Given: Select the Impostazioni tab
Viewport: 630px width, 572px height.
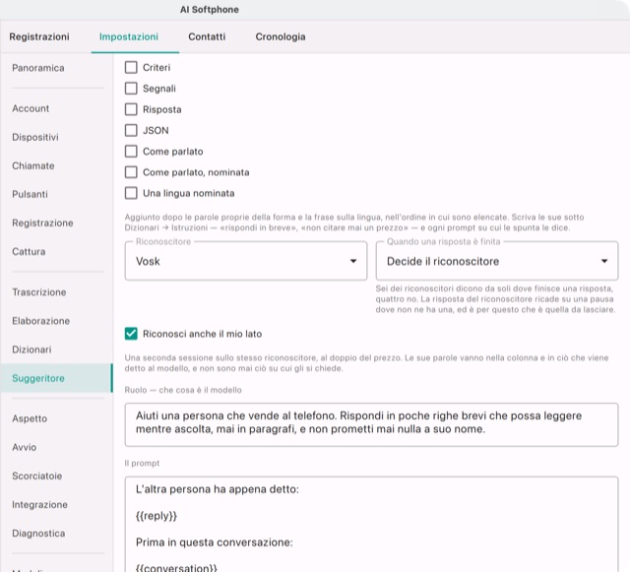Looking at the screenshot, I should [x=129, y=36].
